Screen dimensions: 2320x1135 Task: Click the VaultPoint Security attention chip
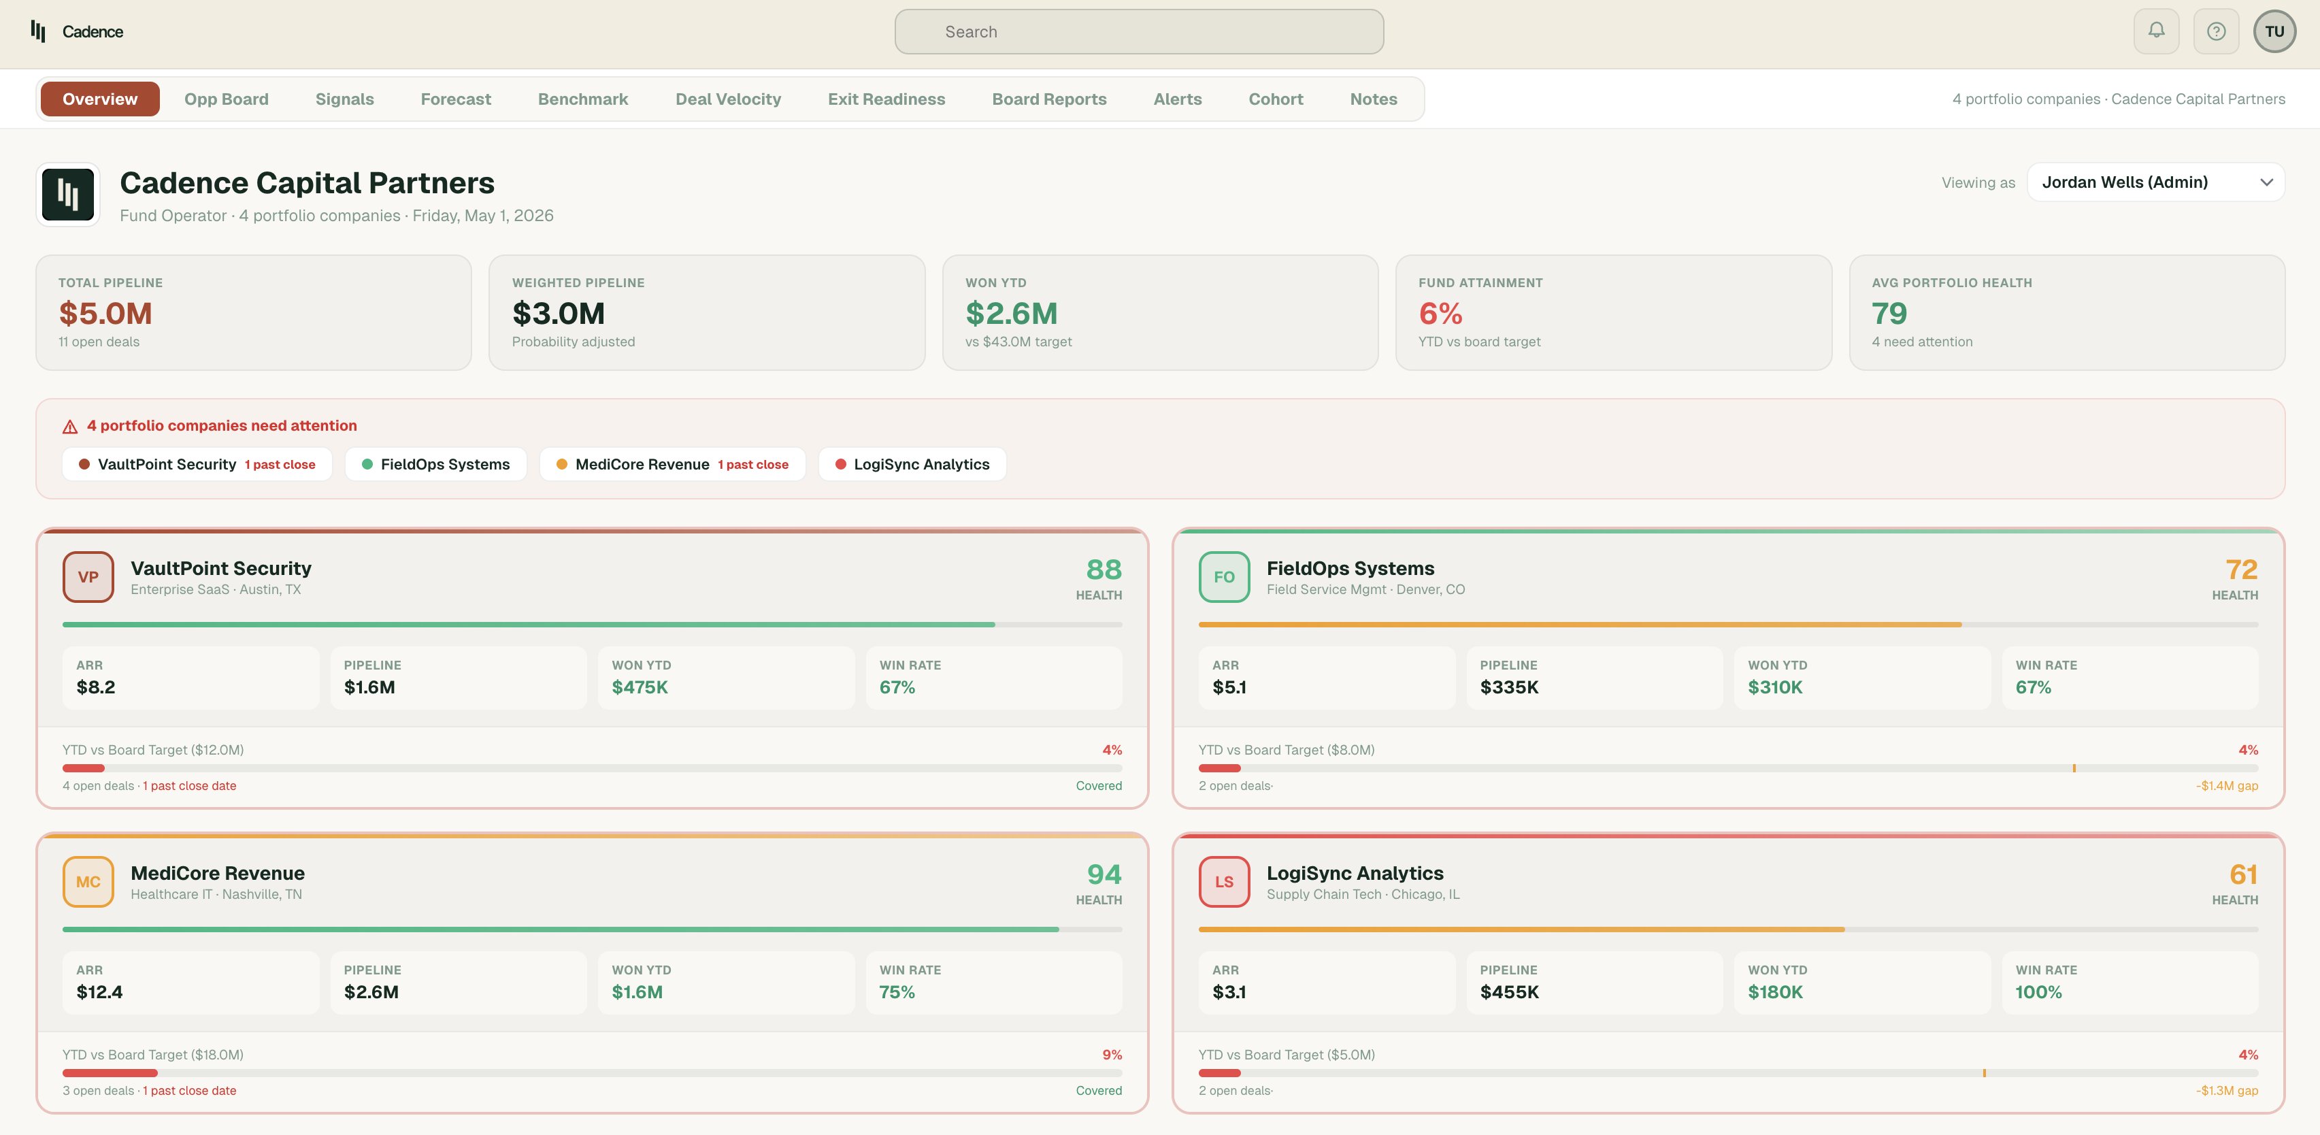pos(197,464)
